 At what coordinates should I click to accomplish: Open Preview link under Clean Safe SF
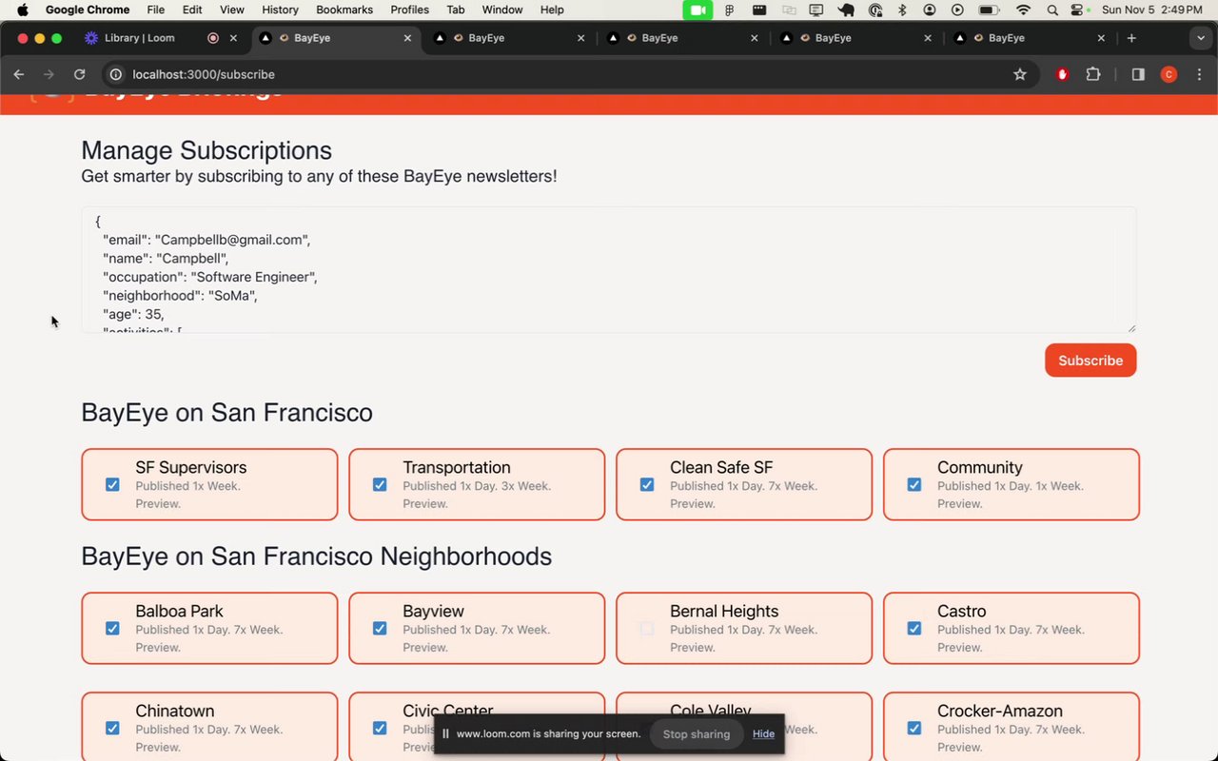[693, 503]
